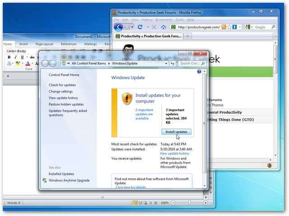289x216 pixels.
Task: Go to Firefox home page icon
Action: [x=163, y=27]
